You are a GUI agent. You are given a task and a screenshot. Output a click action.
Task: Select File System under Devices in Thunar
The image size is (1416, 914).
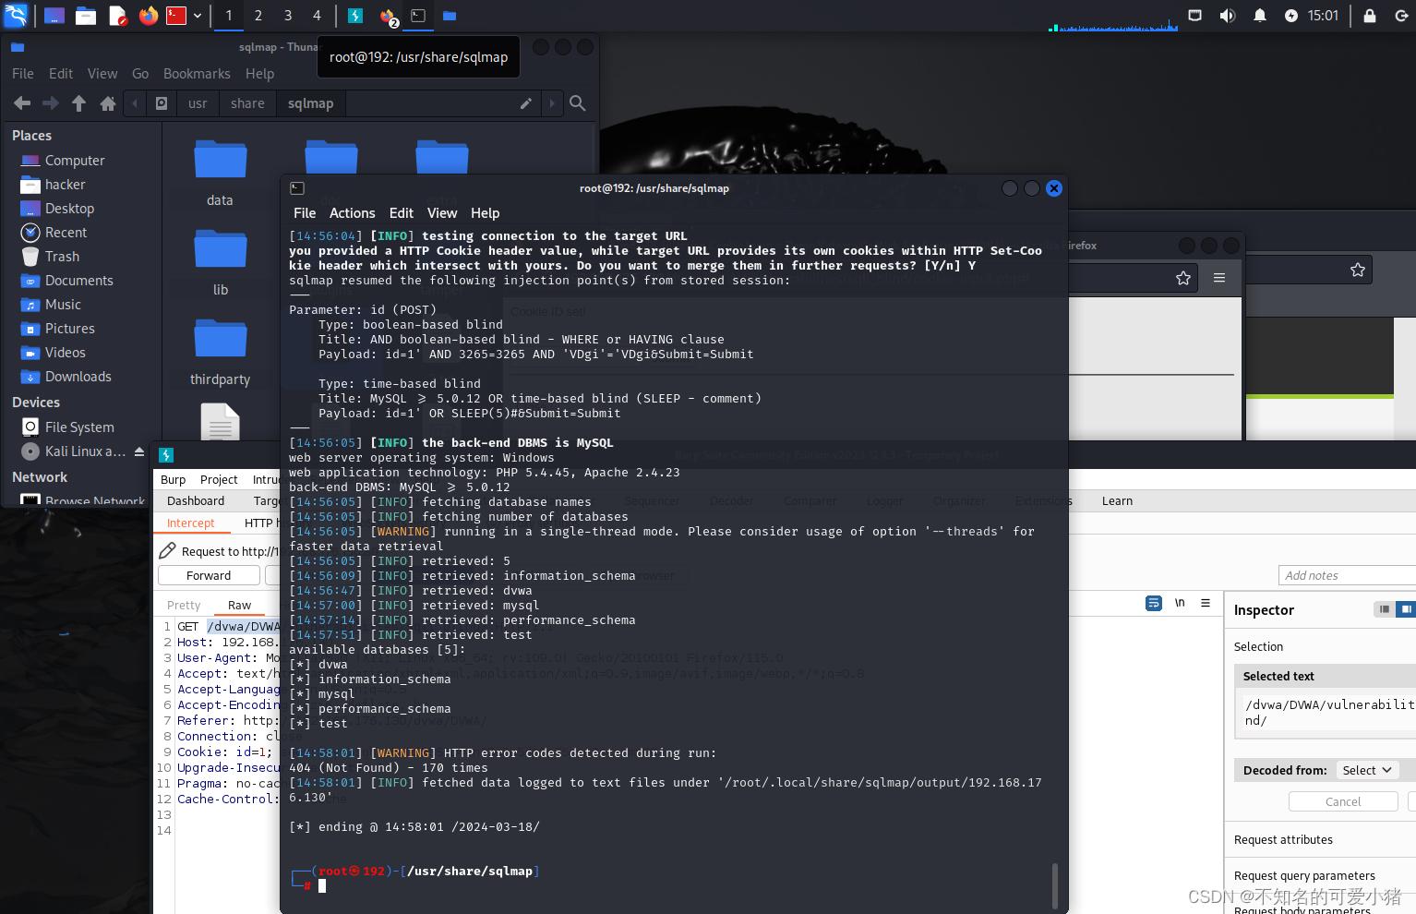79,427
